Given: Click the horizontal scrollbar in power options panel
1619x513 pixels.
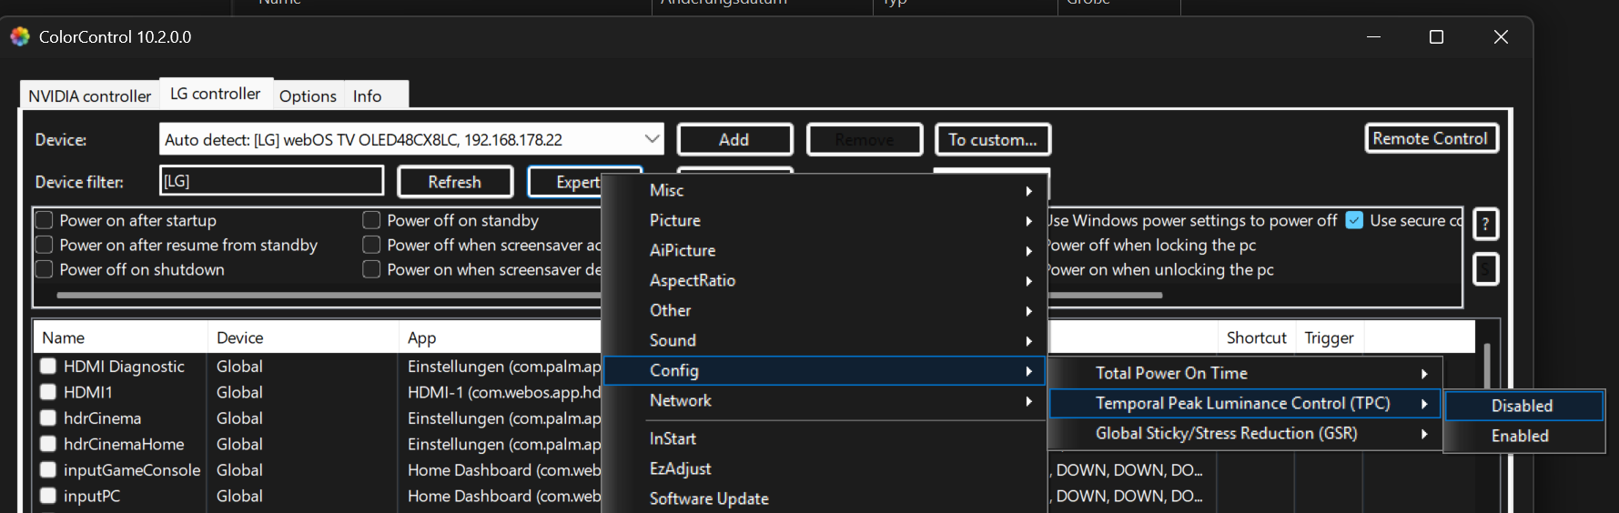Looking at the screenshot, I should [x=609, y=295].
